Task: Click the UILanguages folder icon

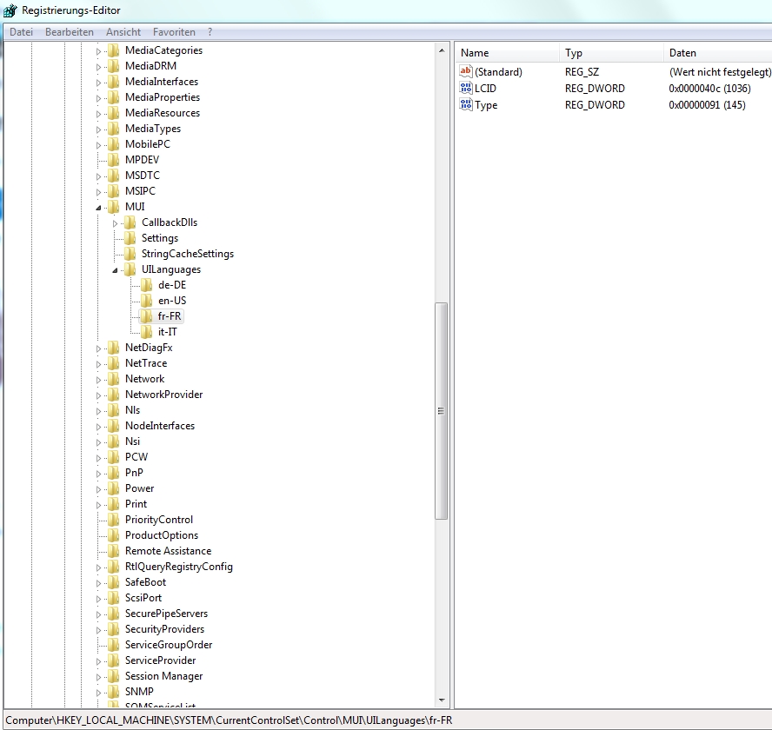Action: click(x=130, y=269)
